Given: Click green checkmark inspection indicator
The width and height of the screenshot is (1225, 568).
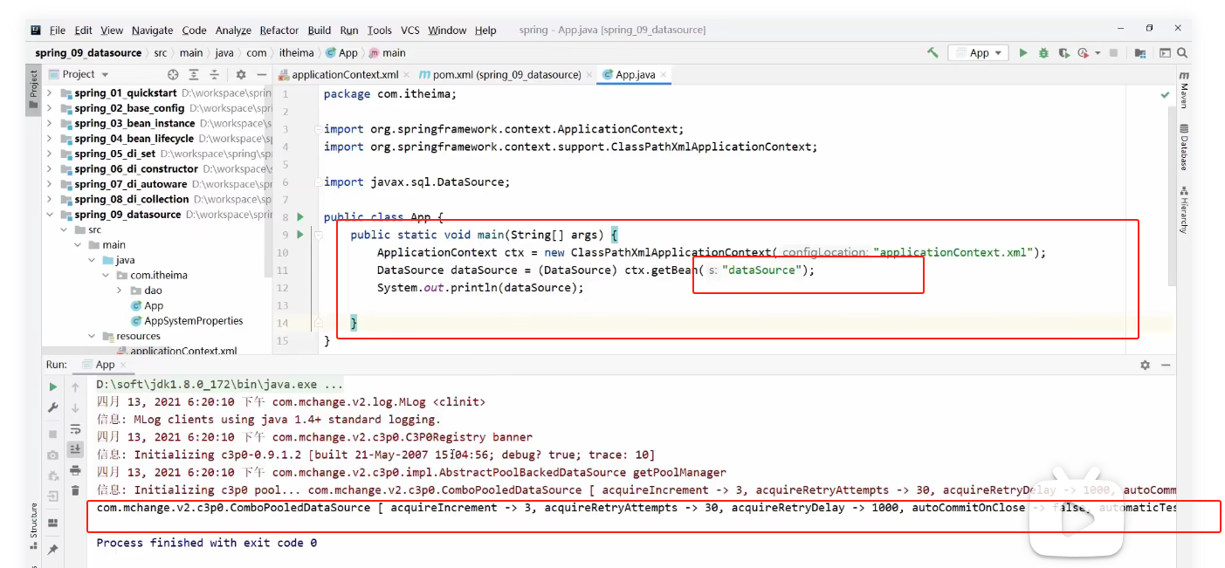Looking at the screenshot, I should click(1165, 94).
